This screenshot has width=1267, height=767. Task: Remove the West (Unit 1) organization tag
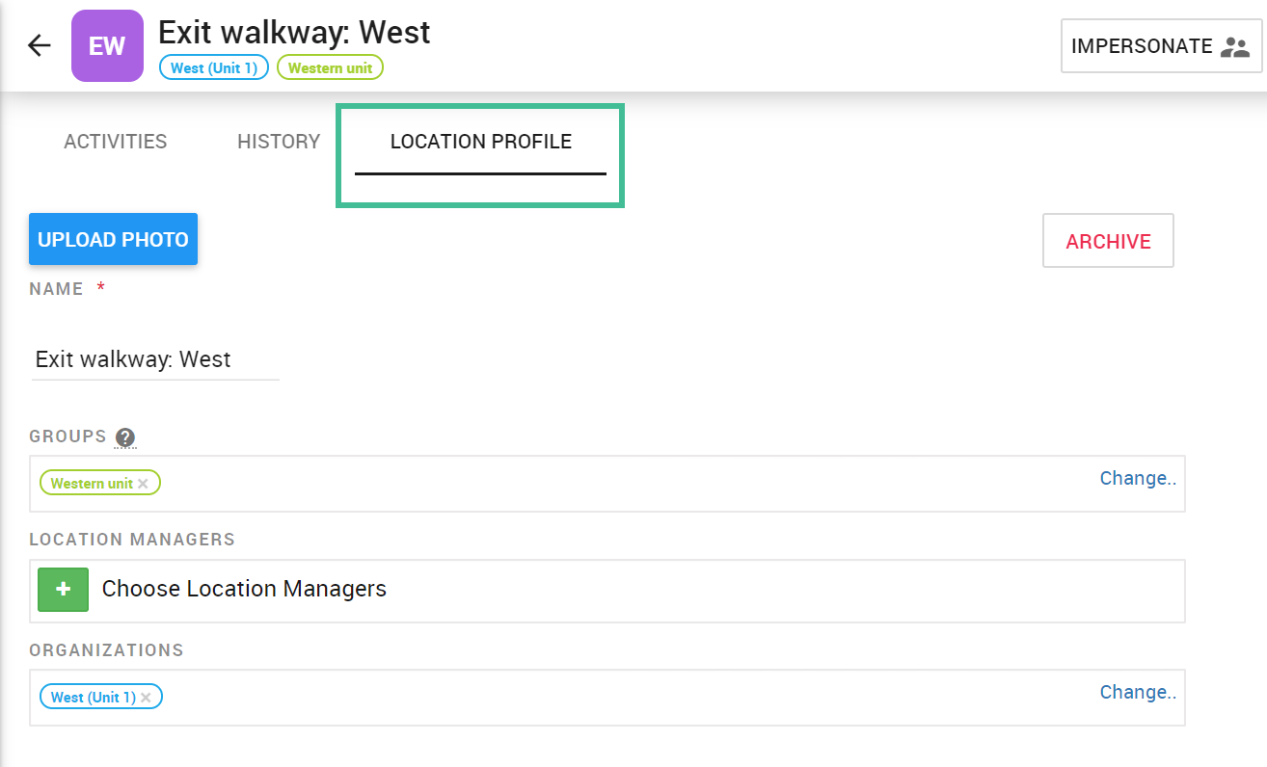(x=146, y=698)
